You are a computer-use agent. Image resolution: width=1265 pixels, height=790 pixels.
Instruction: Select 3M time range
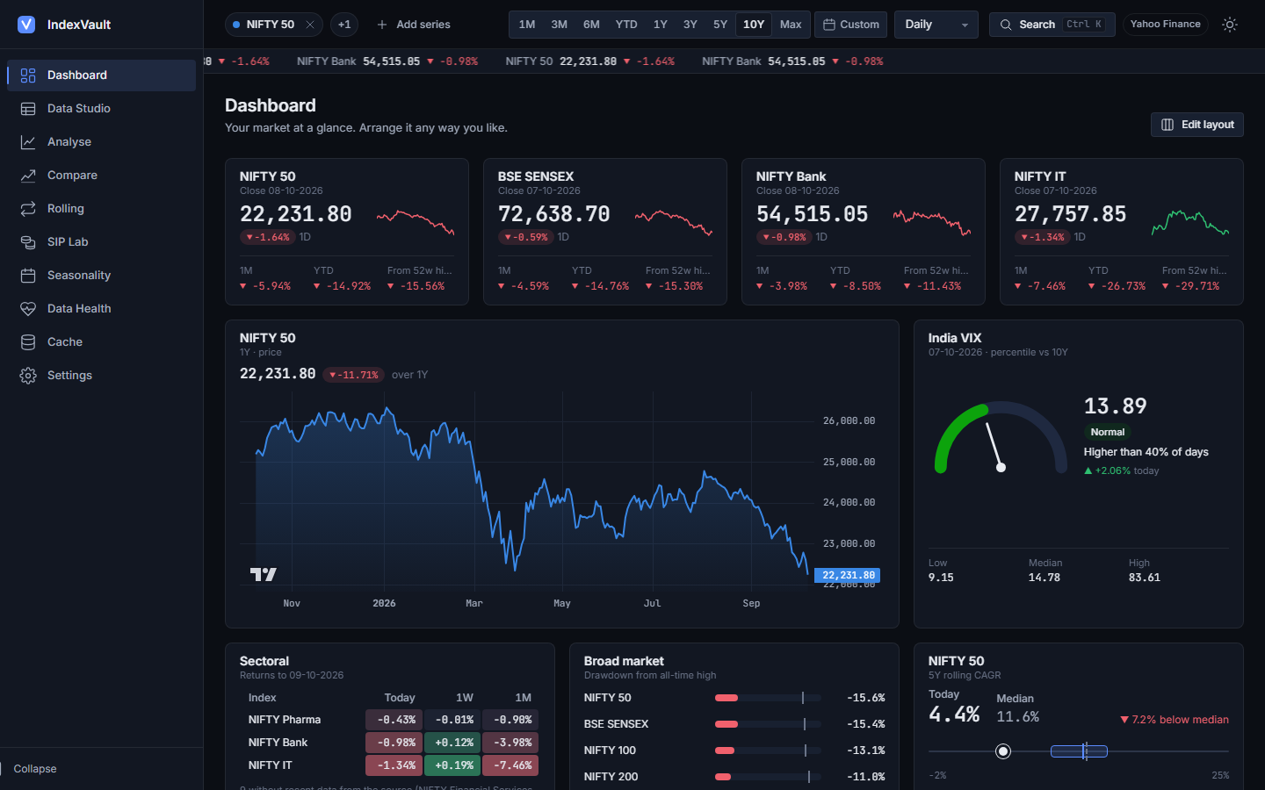pyautogui.click(x=560, y=25)
